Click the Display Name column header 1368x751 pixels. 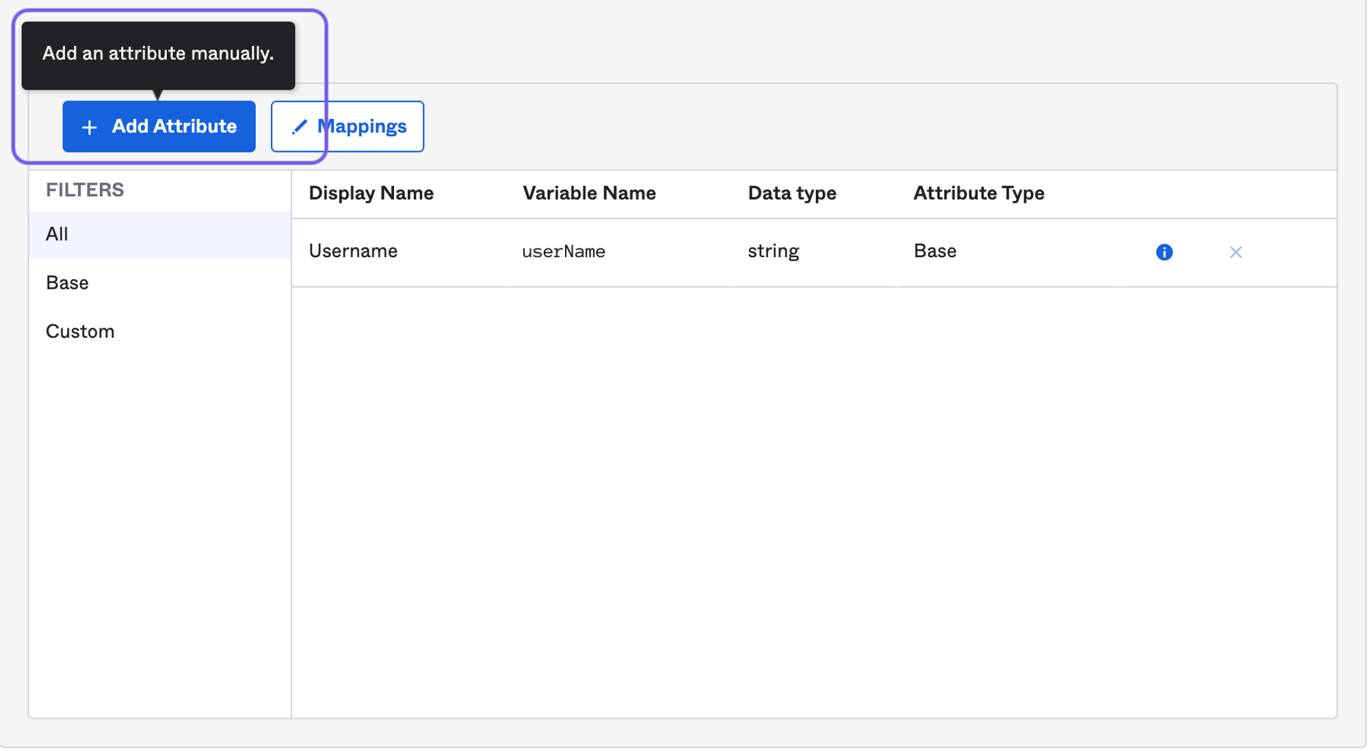coord(371,194)
